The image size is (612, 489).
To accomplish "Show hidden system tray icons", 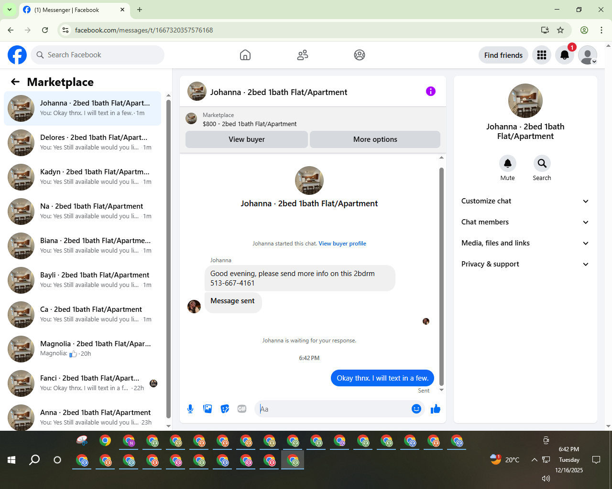I will [x=534, y=460].
